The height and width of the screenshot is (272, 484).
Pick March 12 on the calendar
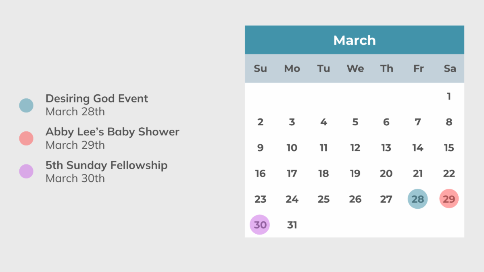point(355,148)
